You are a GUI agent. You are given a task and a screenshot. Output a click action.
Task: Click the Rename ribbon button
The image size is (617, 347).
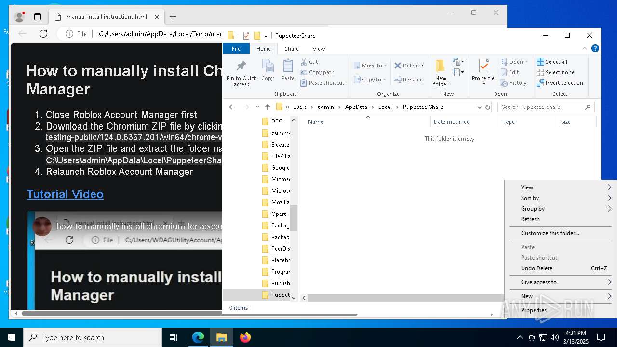point(408,80)
